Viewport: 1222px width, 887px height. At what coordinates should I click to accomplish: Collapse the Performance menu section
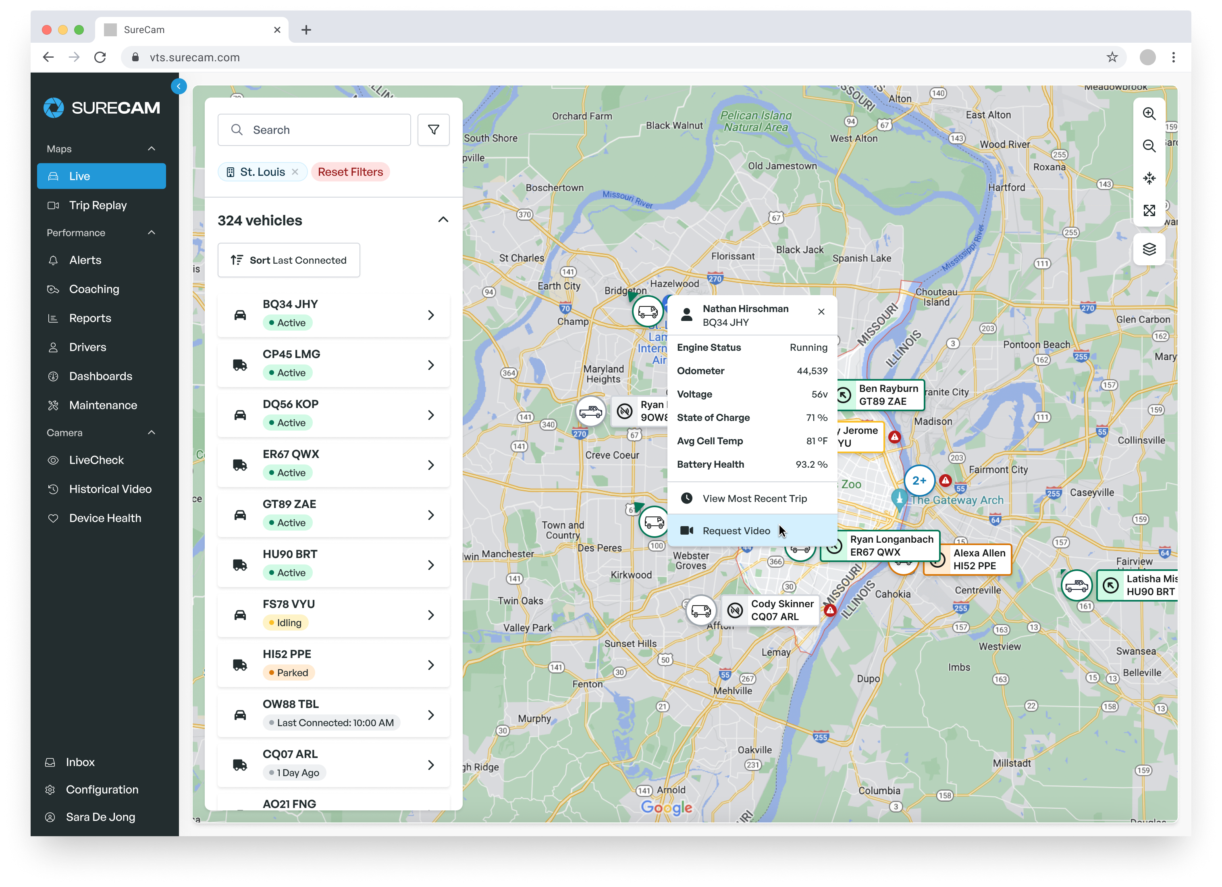click(x=152, y=233)
